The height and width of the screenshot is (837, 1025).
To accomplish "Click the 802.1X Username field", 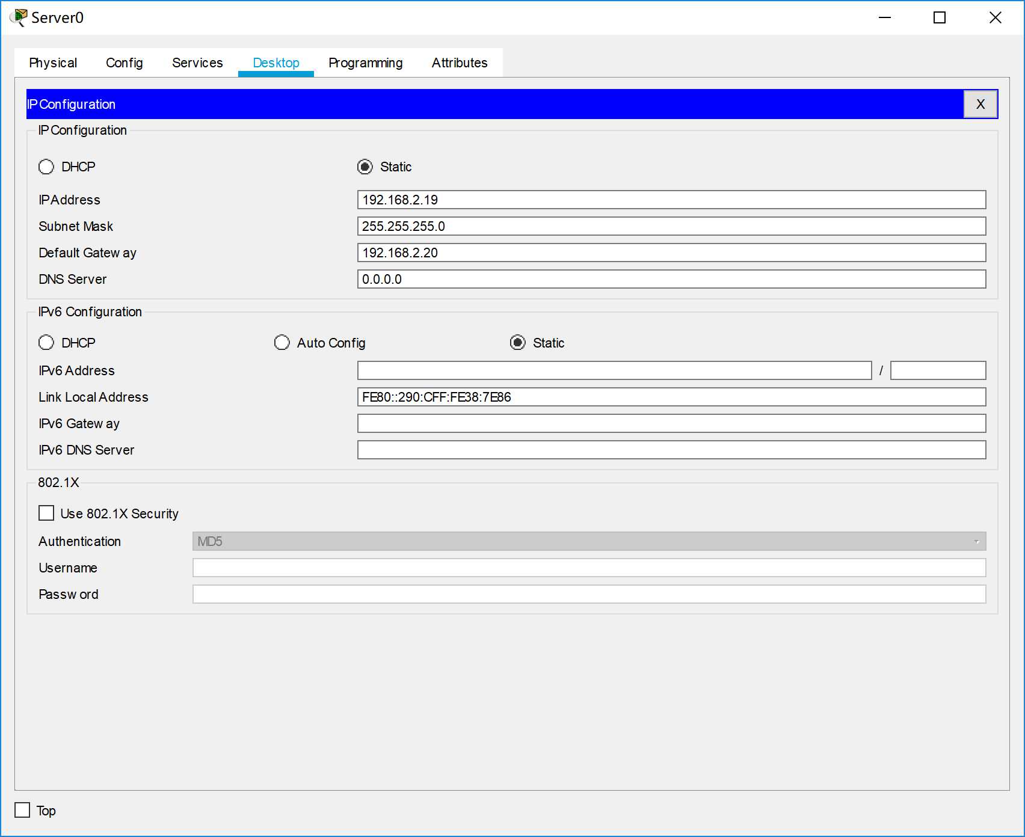I will 589,568.
